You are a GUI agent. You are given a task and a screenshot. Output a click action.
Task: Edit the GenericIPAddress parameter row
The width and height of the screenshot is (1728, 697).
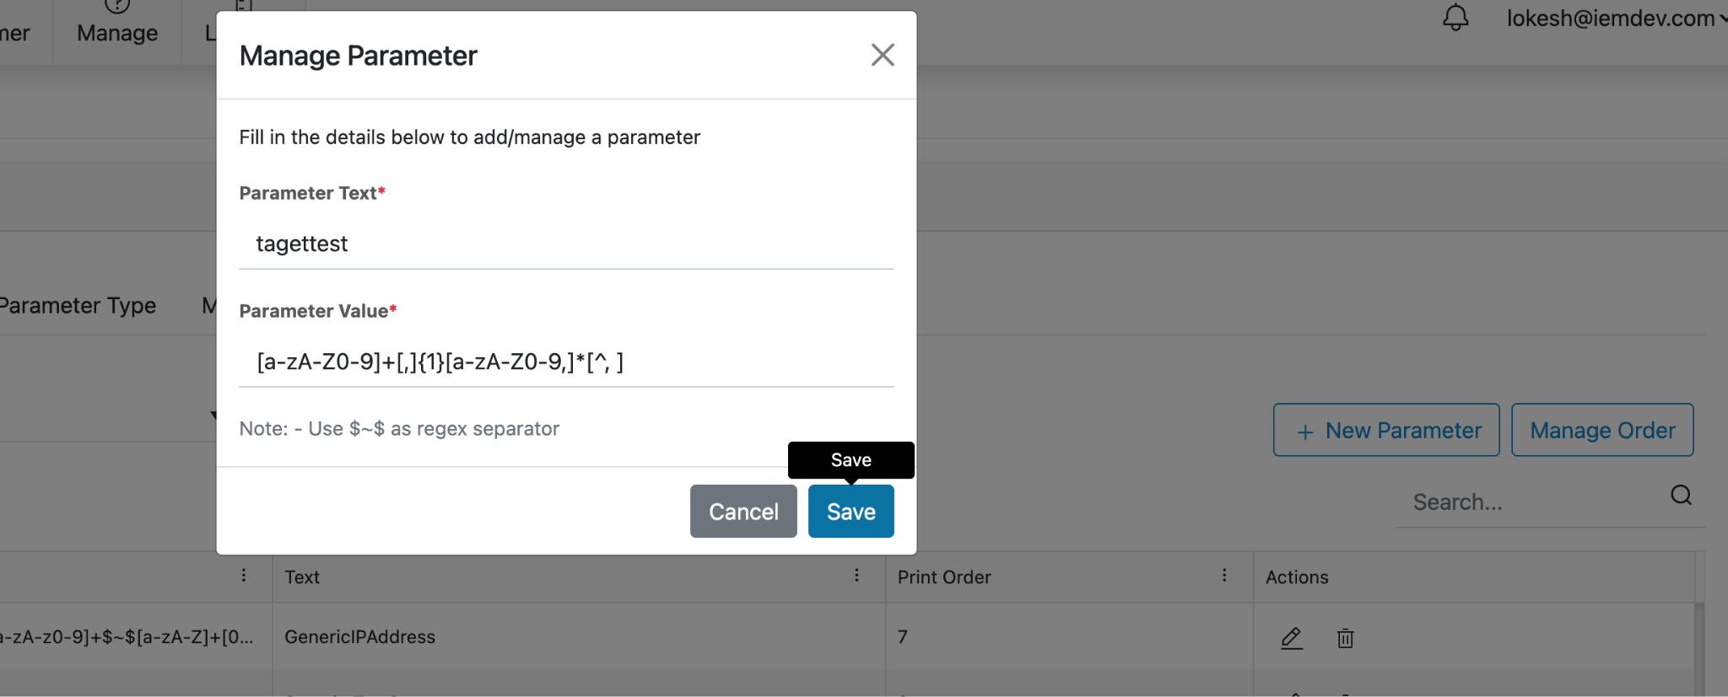click(x=1291, y=638)
